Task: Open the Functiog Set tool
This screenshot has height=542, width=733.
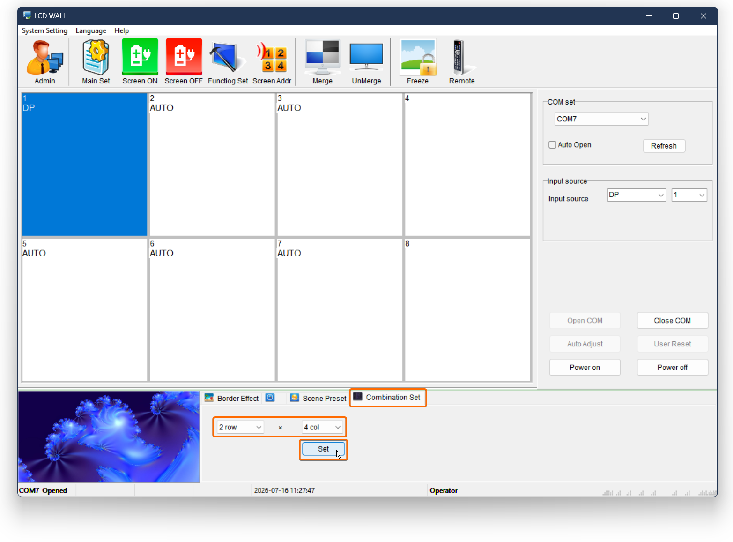Action: click(x=228, y=62)
